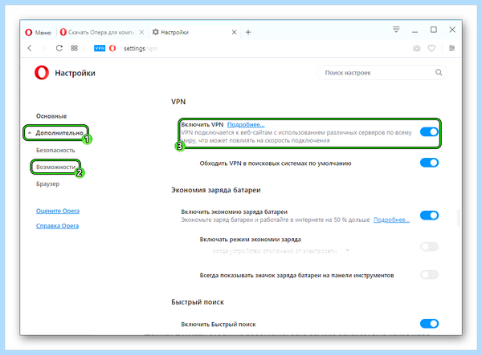Open a new tab with plus icon
Image resolution: width=482 pixels, height=355 pixels.
[x=248, y=32]
